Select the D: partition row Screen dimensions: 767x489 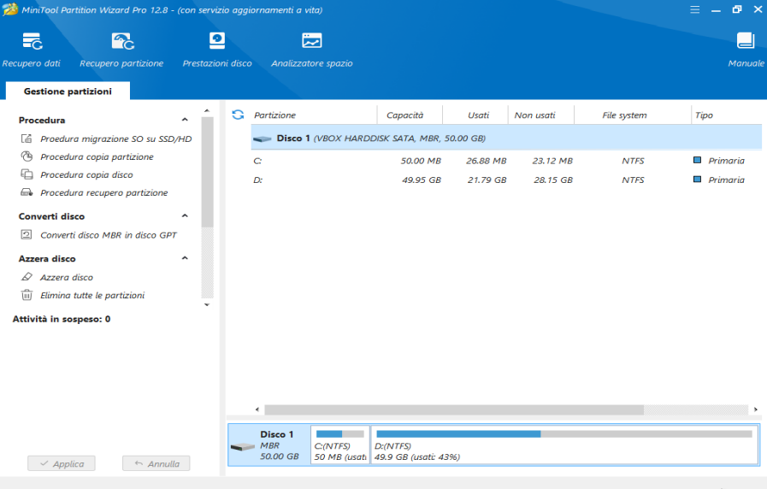pos(506,180)
